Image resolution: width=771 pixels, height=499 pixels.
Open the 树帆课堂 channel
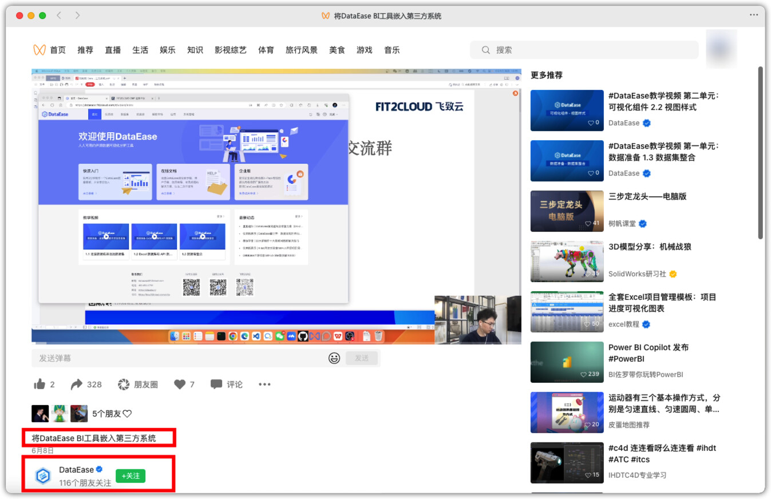(622, 224)
